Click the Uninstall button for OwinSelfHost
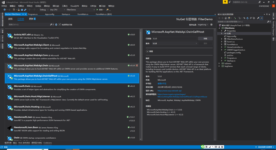Viewport: 276px width, 150px height. (x=205, y=39)
